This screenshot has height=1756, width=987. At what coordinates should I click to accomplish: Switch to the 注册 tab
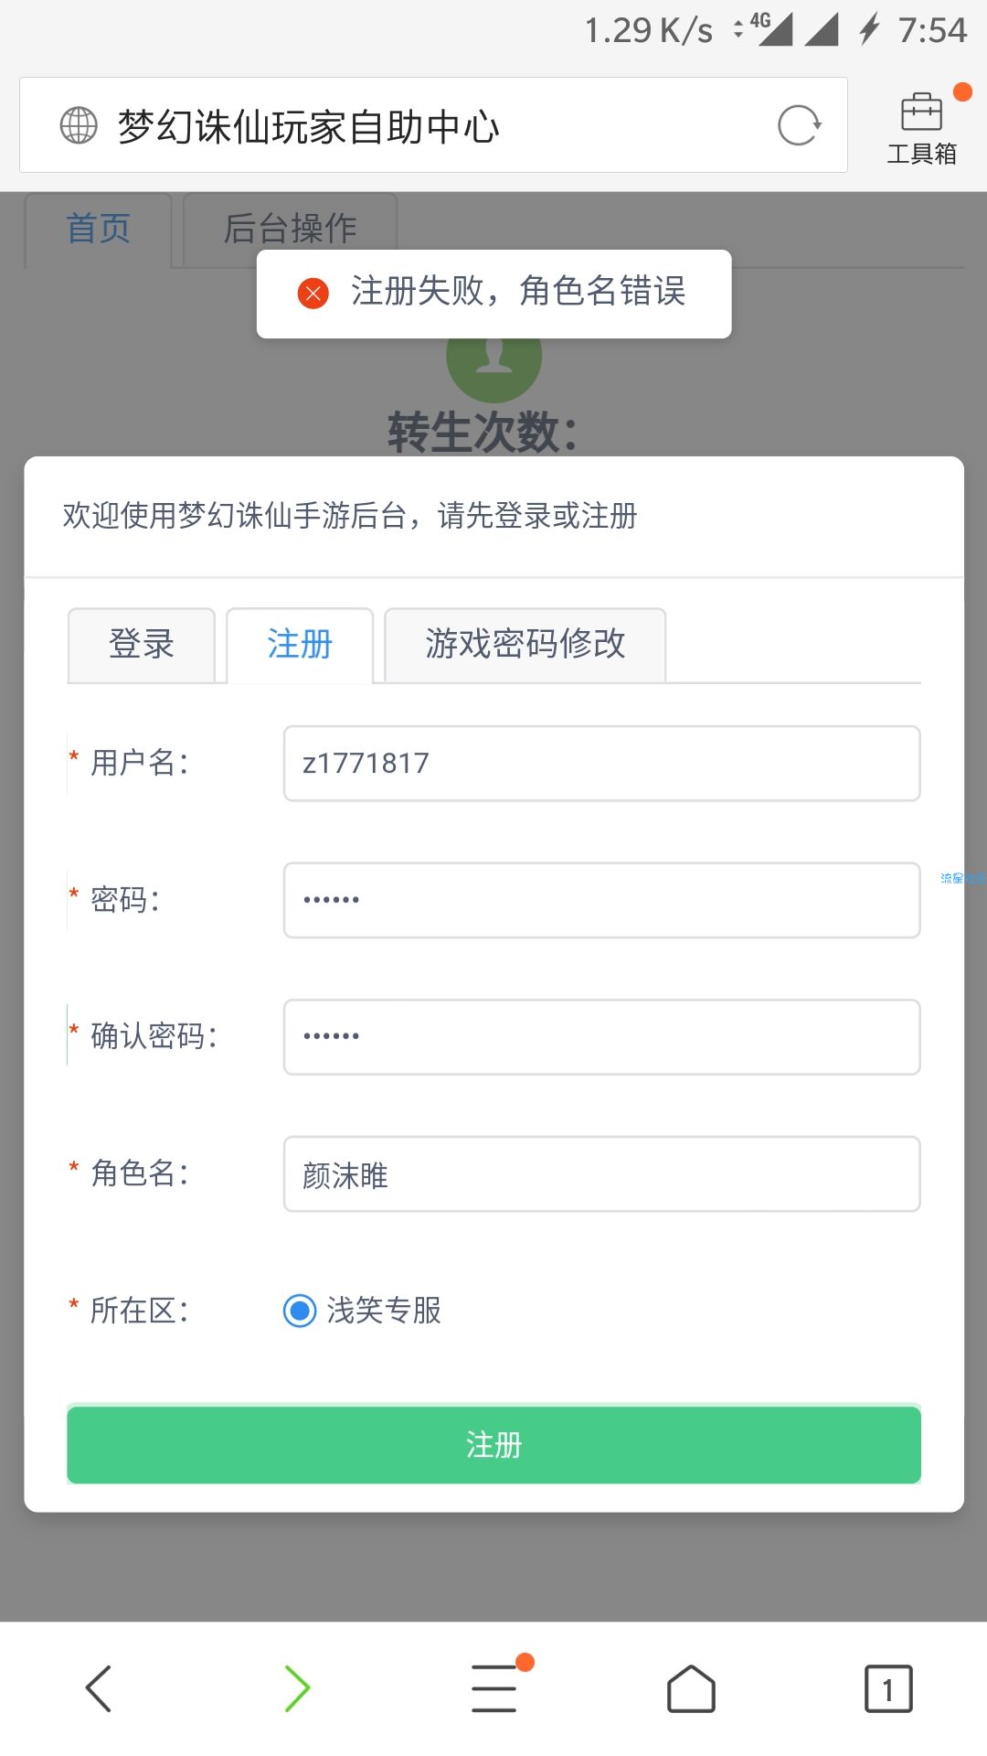point(300,645)
